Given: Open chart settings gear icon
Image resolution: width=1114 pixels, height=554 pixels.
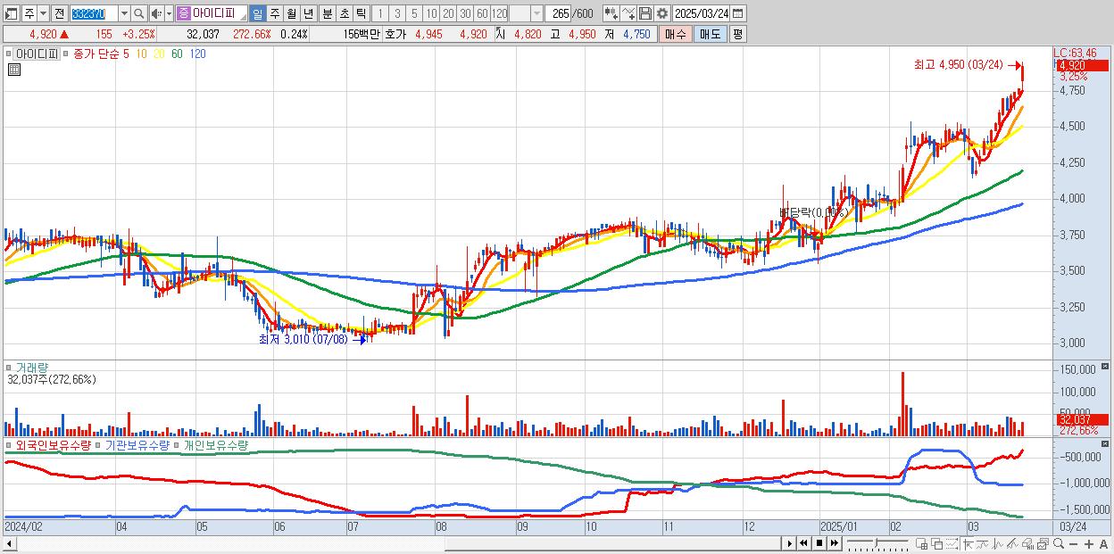Looking at the screenshot, I should click(x=662, y=13).
